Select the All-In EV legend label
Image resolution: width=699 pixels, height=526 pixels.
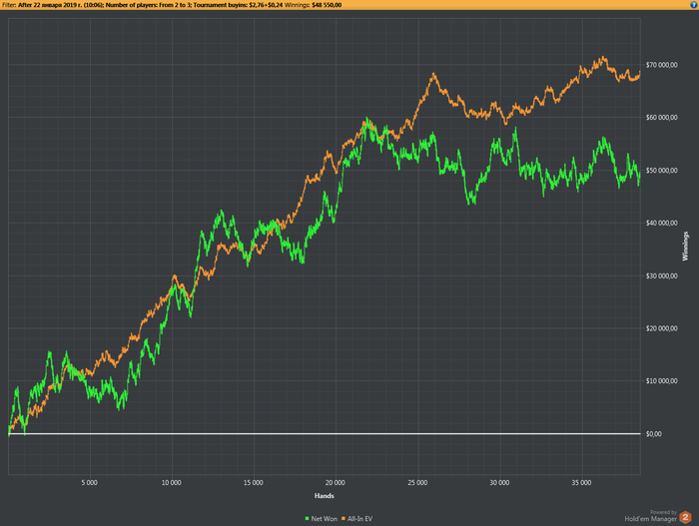point(359,519)
